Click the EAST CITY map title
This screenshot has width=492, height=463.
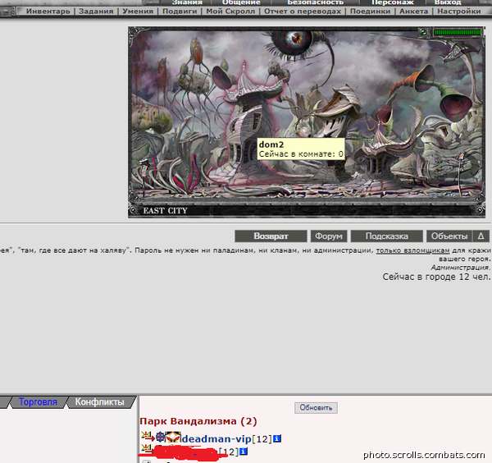tap(165, 210)
